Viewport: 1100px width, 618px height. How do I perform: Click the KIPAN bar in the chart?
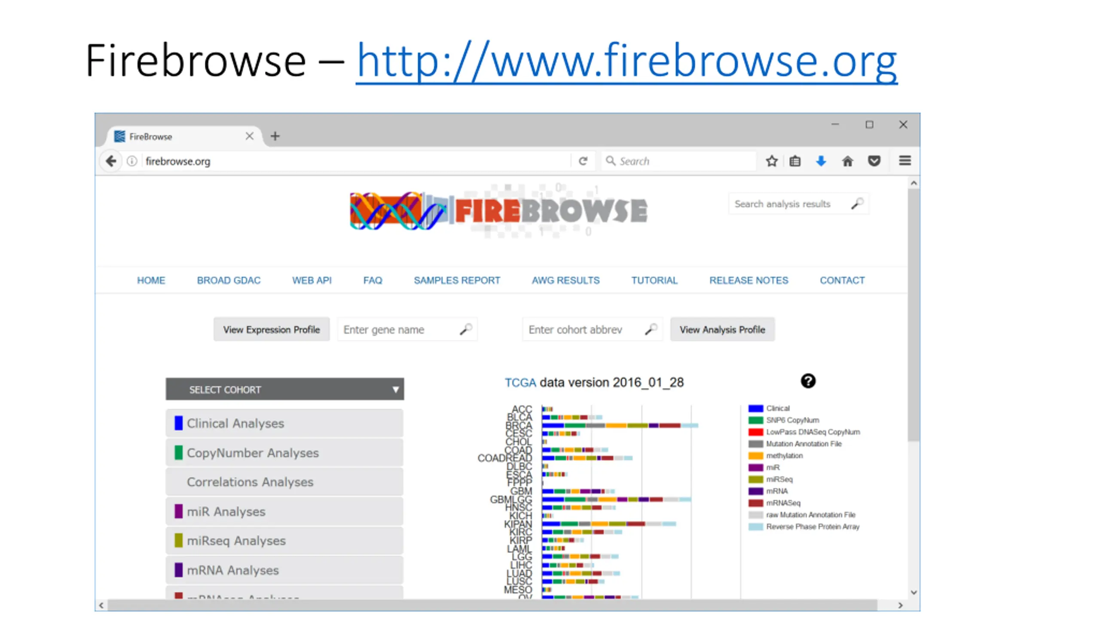609,524
